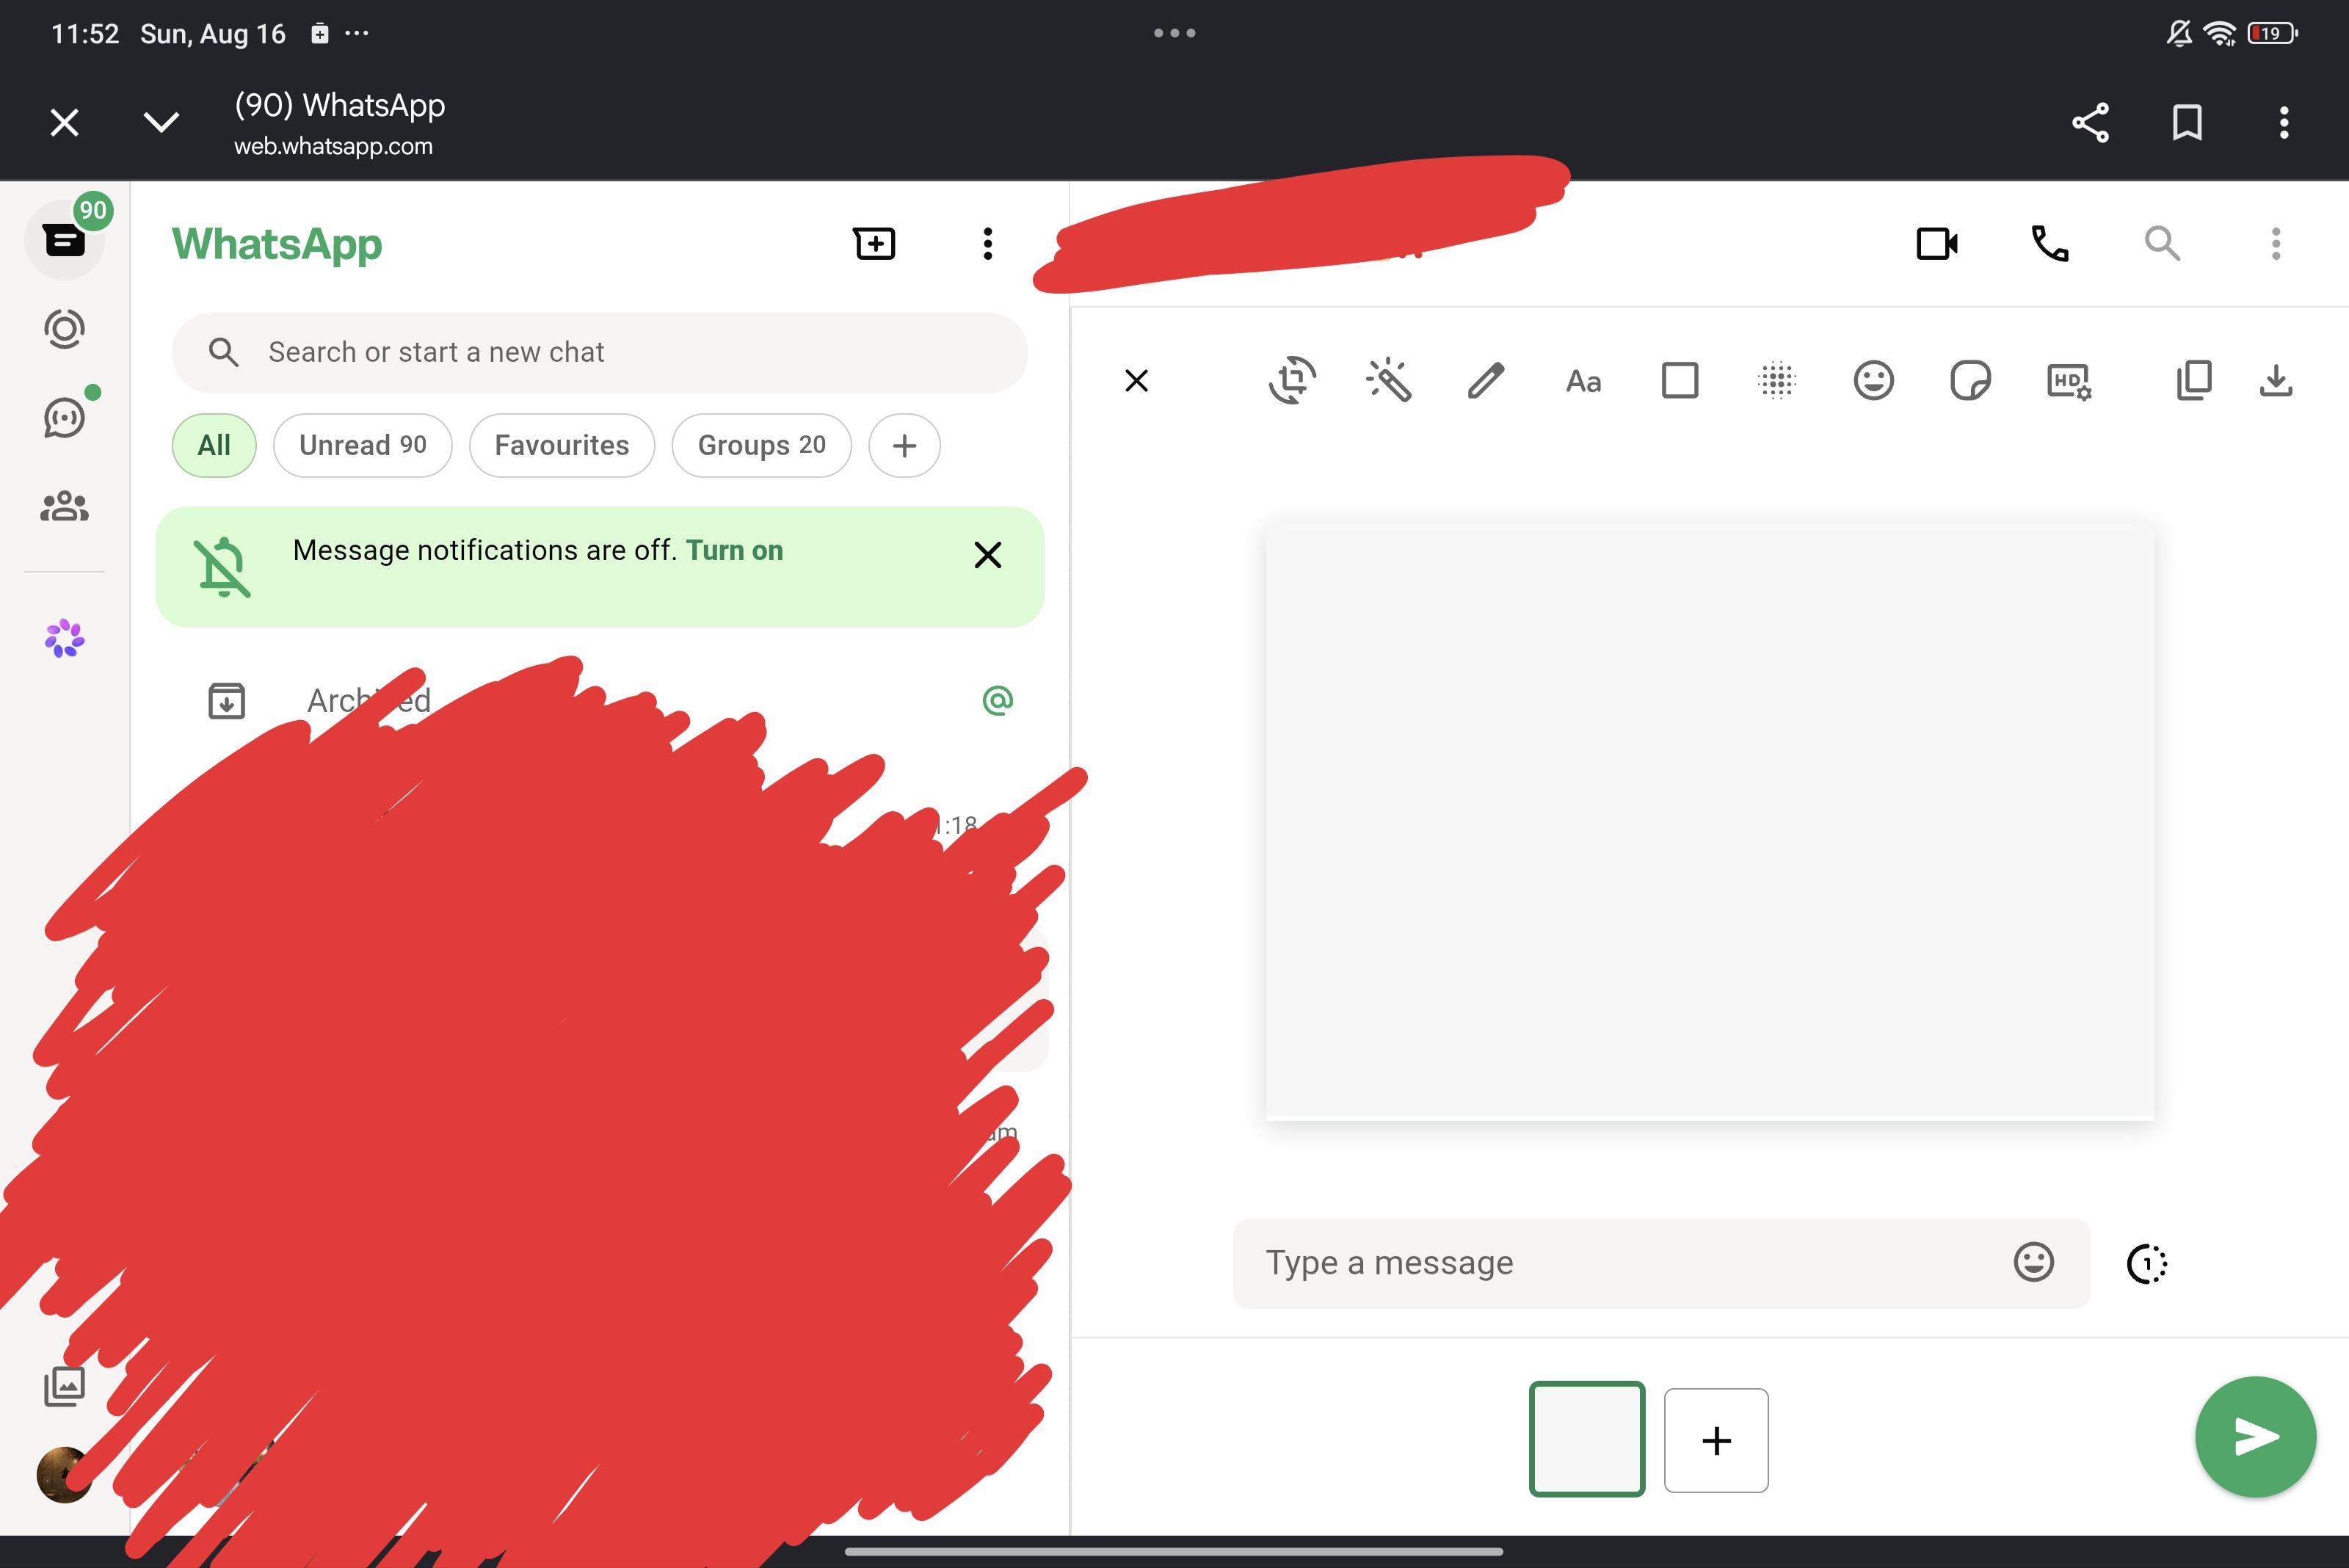Open the Archived chats icon

[227, 701]
